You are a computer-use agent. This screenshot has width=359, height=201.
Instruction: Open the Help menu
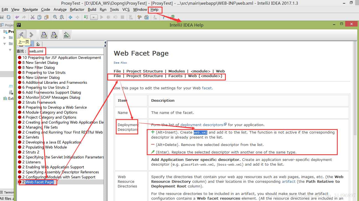tap(154, 9)
